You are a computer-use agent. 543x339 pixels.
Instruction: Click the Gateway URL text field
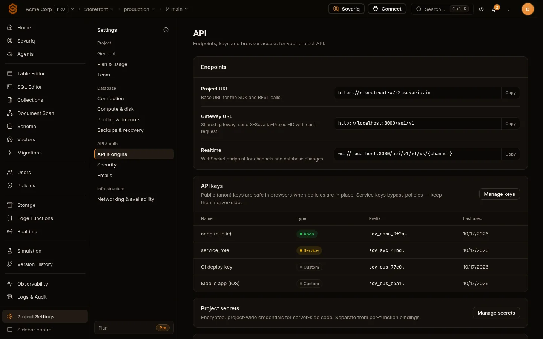pos(417,123)
